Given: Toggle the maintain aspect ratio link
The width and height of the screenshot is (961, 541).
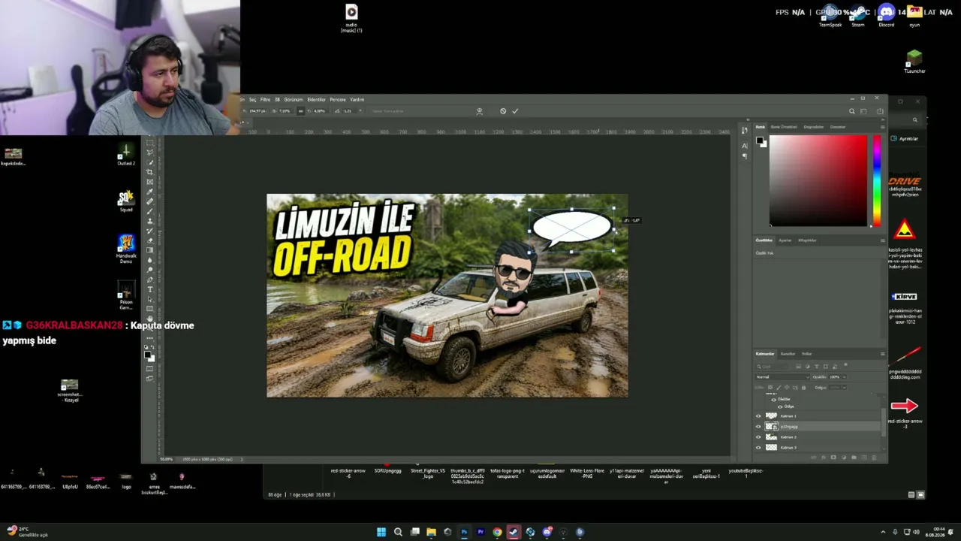Looking at the screenshot, I should (x=300, y=111).
